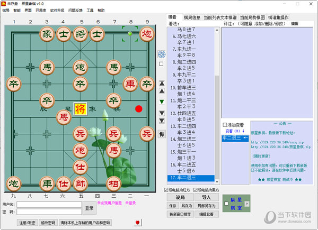The height and width of the screenshot is (230, 318).
Task: Click the 用户名 input field
Action: tap(49, 204)
